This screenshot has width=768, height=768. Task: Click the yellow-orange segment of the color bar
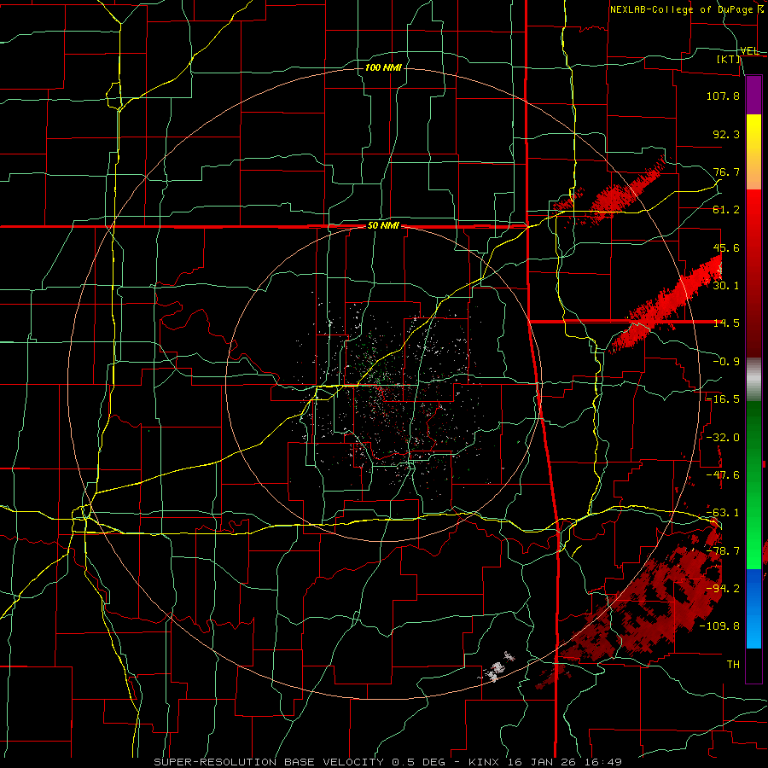point(753,152)
